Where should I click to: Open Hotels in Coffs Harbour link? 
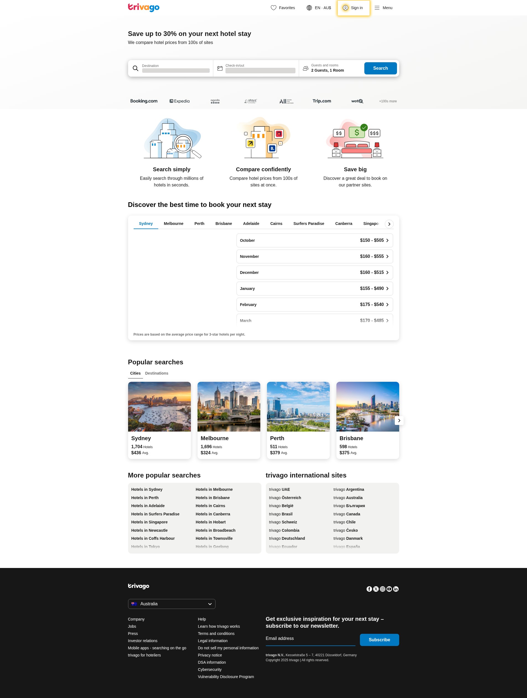[153, 538]
